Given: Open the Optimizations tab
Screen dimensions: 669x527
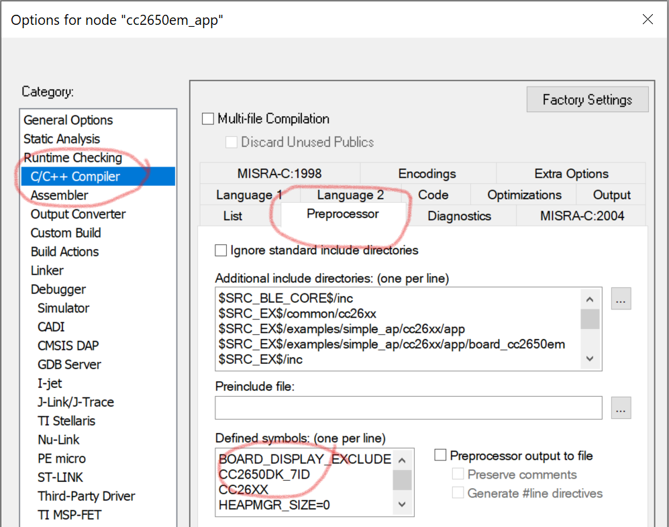Looking at the screenshot, I should pos(524,195).
